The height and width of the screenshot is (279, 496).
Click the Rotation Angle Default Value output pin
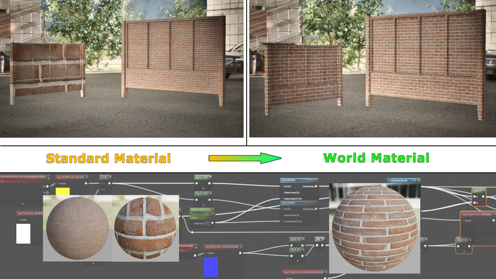point(213,223)
